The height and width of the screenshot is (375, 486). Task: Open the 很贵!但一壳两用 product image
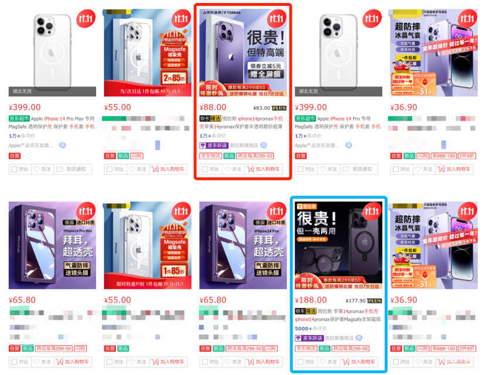338,246
